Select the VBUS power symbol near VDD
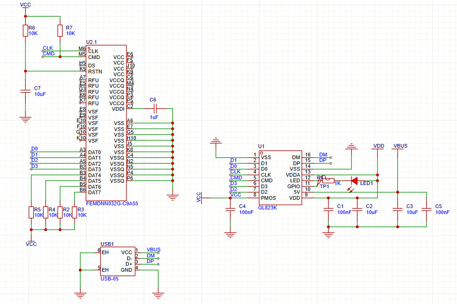Image resolution: width=457 pixels, height=304 pixels. (401, 146)
